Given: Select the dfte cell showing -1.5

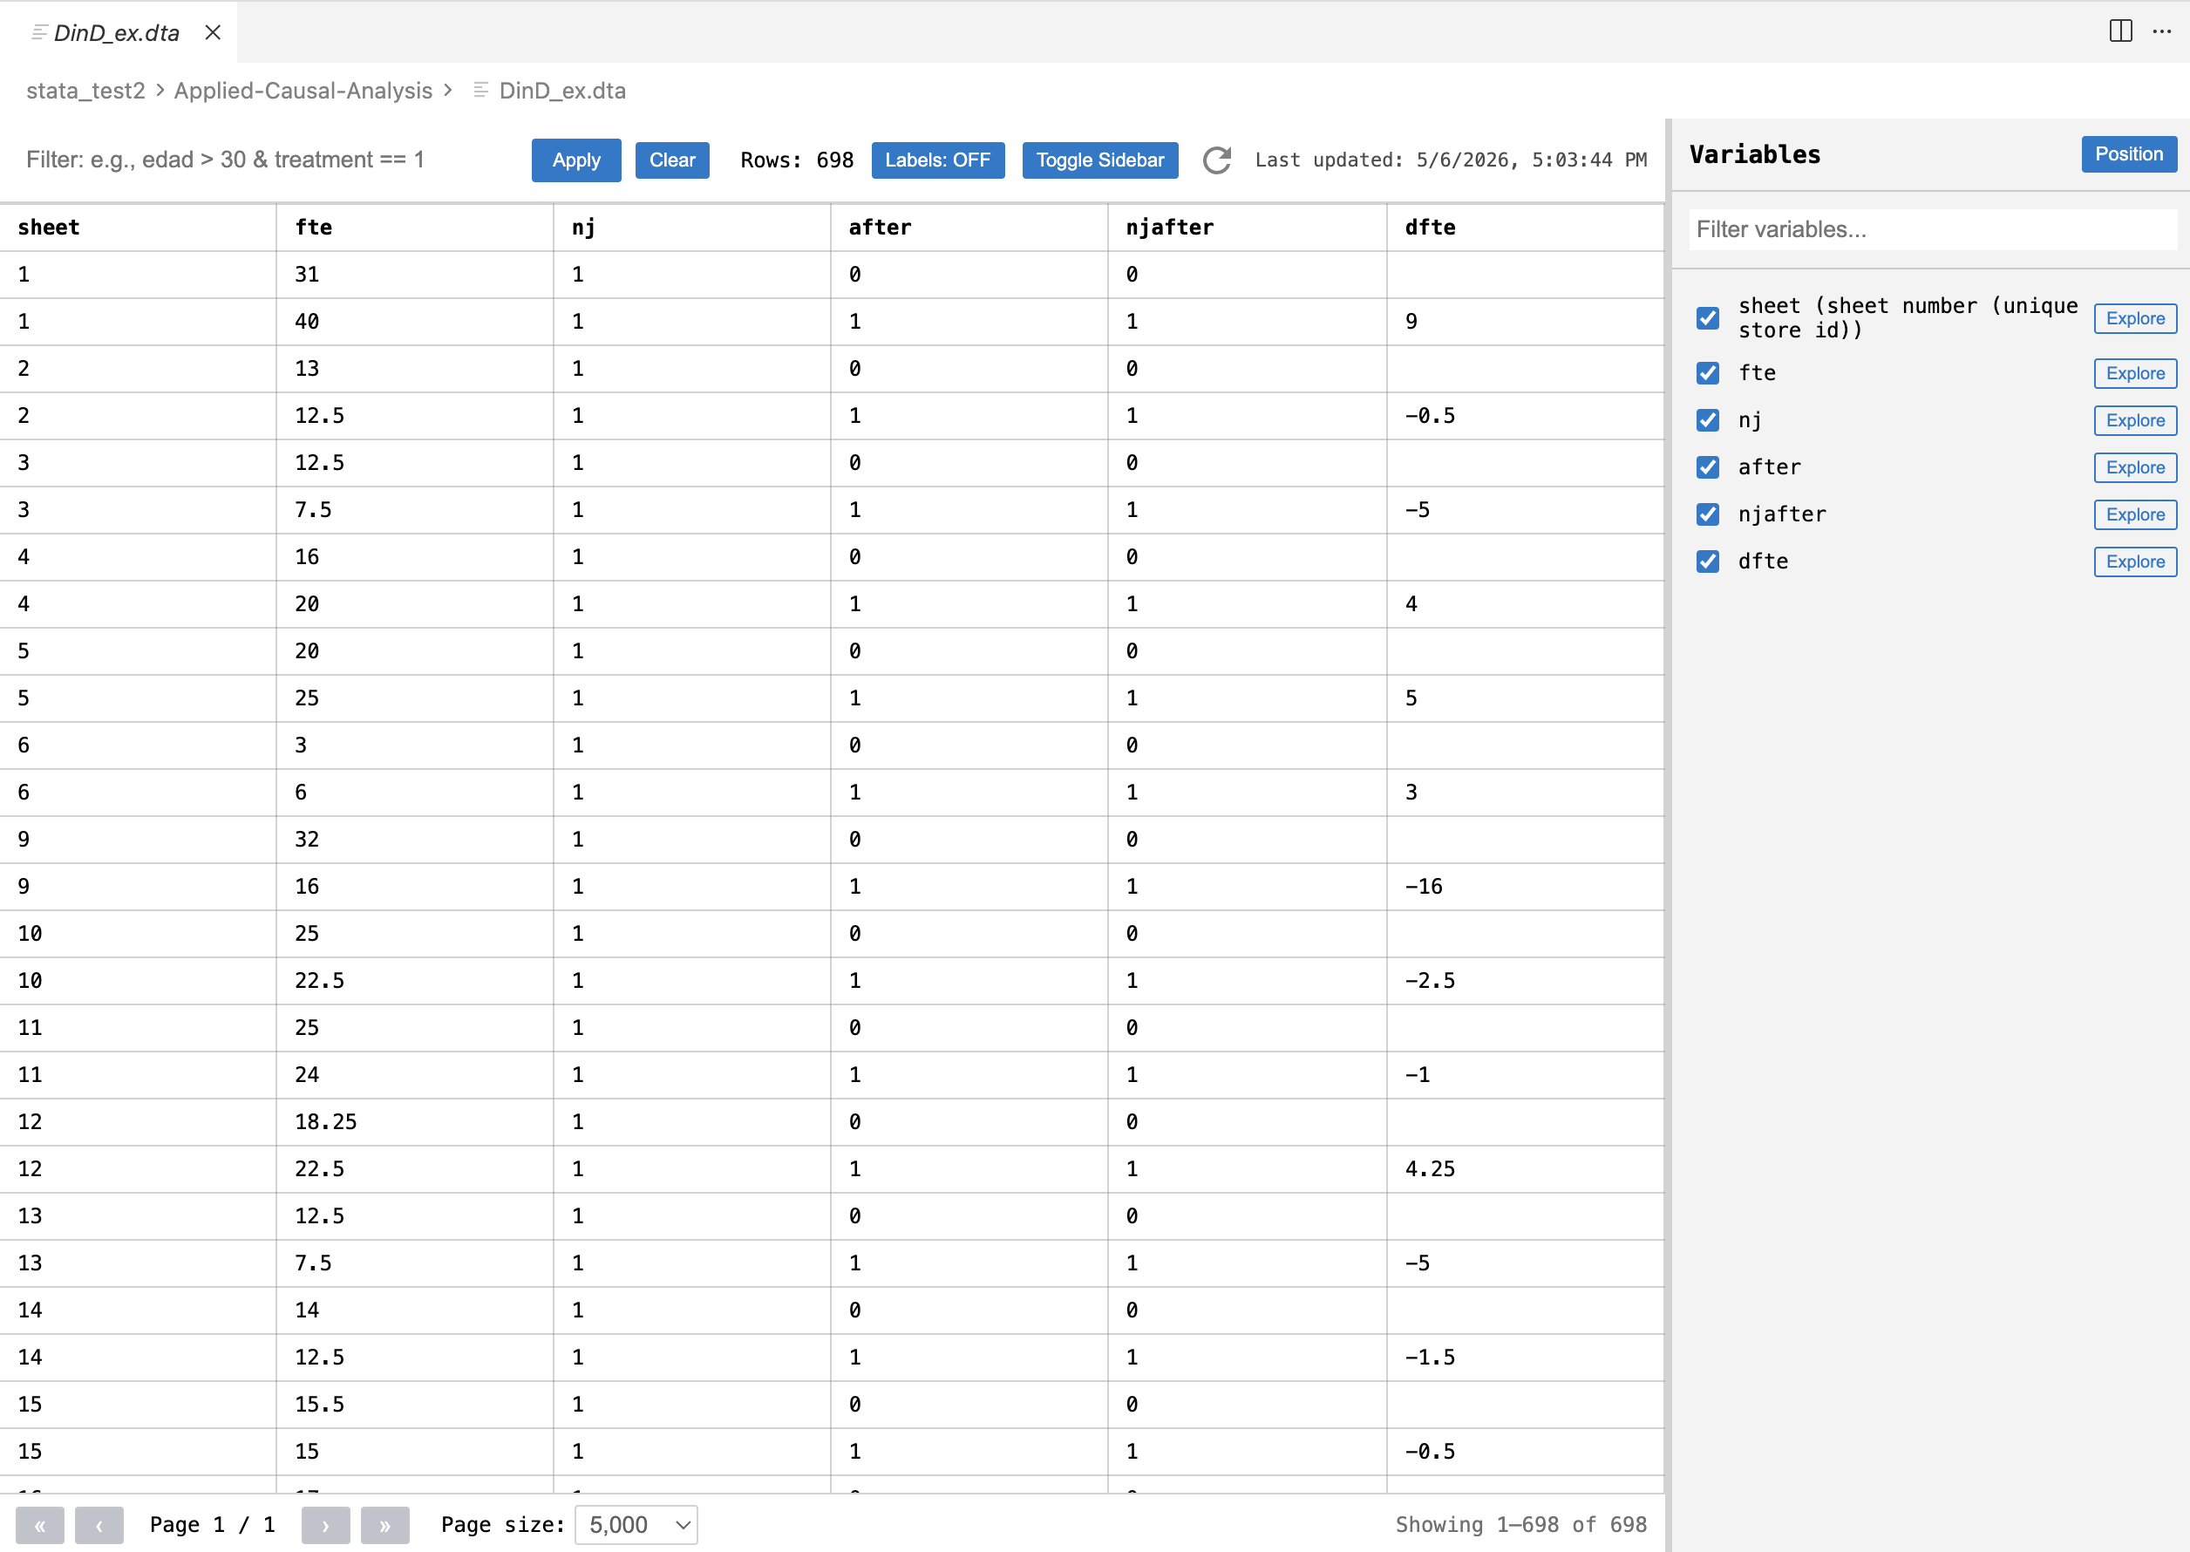Looking at the screenshot, I should point(1525,1357).
